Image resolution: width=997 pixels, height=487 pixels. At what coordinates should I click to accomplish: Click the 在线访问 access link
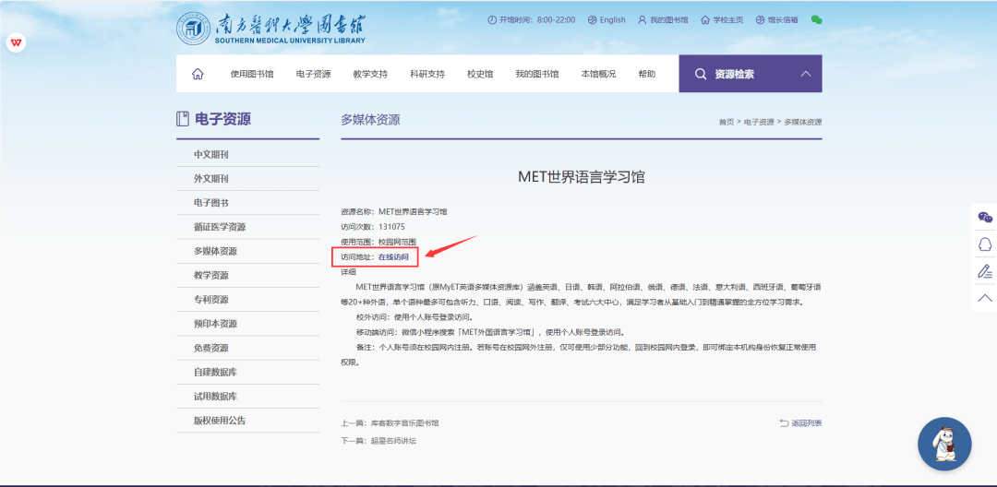(392, 255)
